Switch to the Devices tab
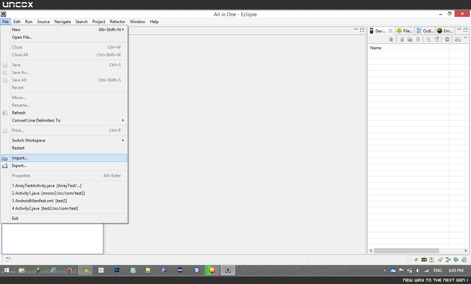Viewport: 471px width, 284px height. pos(381,31)
